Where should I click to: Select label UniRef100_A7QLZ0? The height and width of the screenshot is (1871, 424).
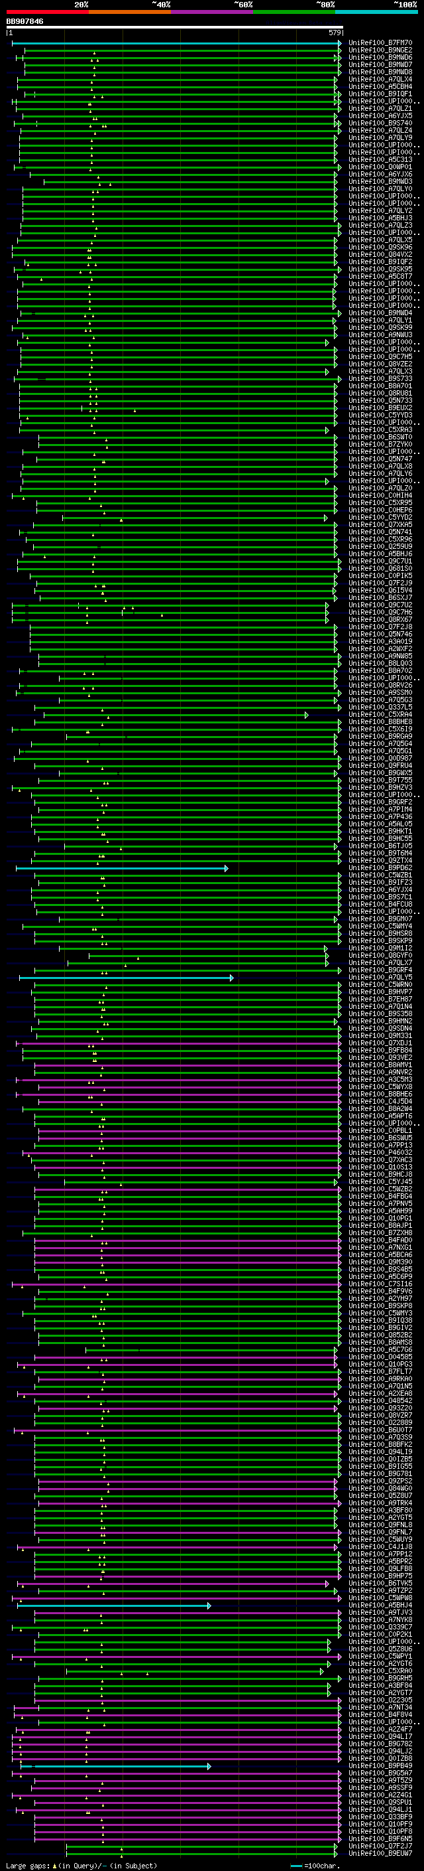click(380, 488)
